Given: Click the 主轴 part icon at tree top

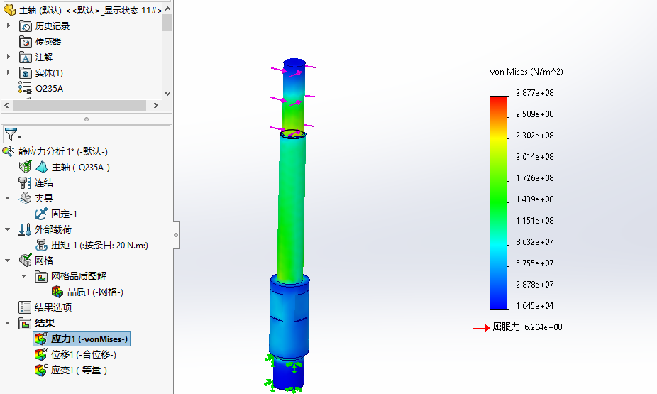Looking at the screenshot, I should (x=9, y=10).
